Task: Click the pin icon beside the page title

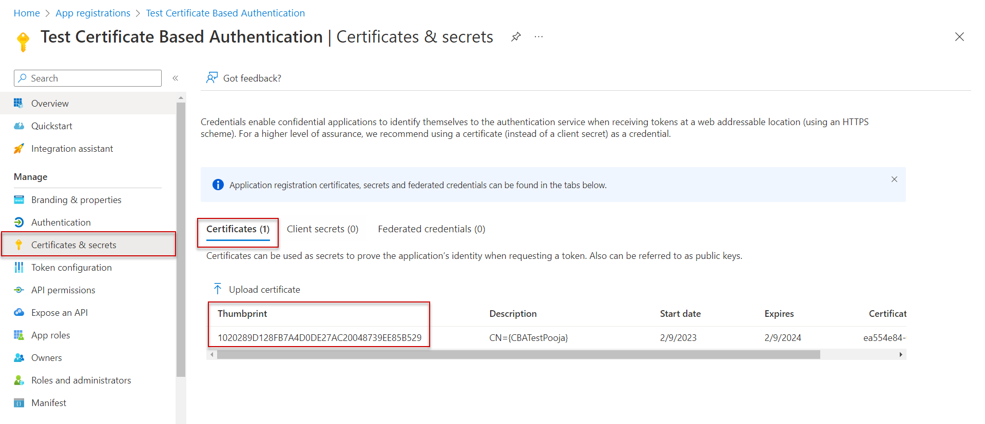Action: [x=516, y=37]
